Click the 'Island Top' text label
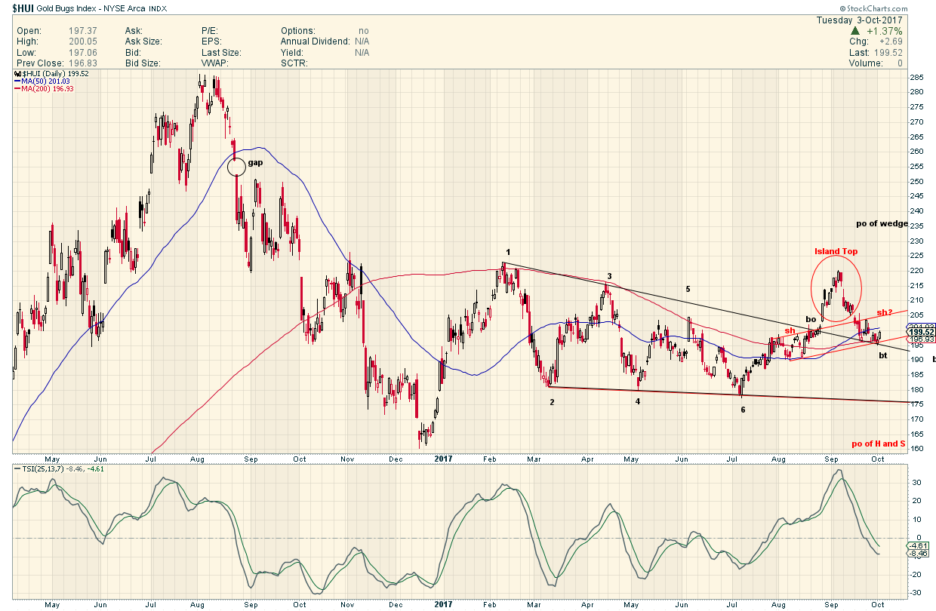 (836, 251)
